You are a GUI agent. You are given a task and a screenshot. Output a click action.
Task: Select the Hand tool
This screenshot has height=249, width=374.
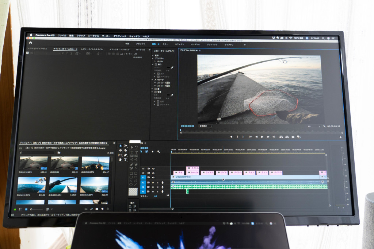(x=120, y=160)
